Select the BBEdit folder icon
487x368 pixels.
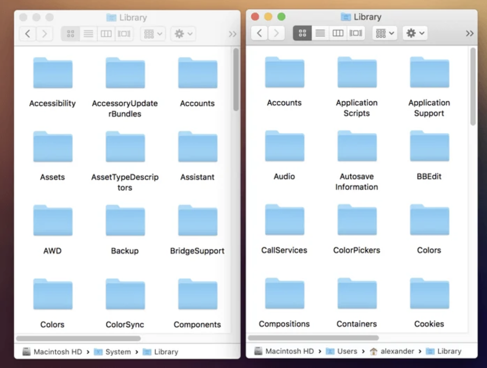[x=429, y=146]
